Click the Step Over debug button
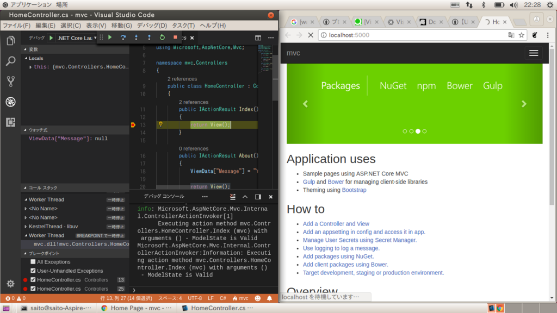557x313 pixels. point(123,37)
